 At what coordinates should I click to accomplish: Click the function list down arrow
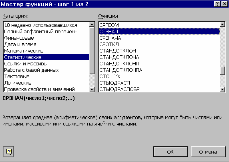point(222,89)
